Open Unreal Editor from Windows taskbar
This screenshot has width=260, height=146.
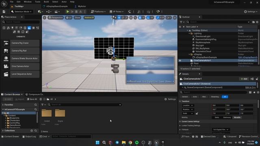point(156,142)
